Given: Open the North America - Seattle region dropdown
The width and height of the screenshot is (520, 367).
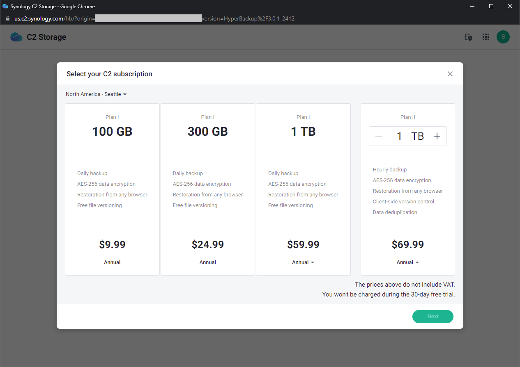Looking at the screenshot, I should 96,94.
